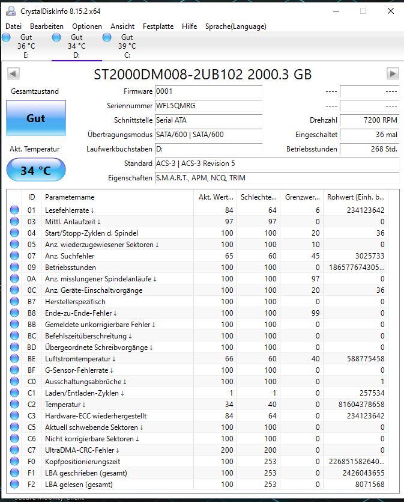The image size is (404, 502).
Task: Open the Ansicht menu
Action: [x=122, y=26]
